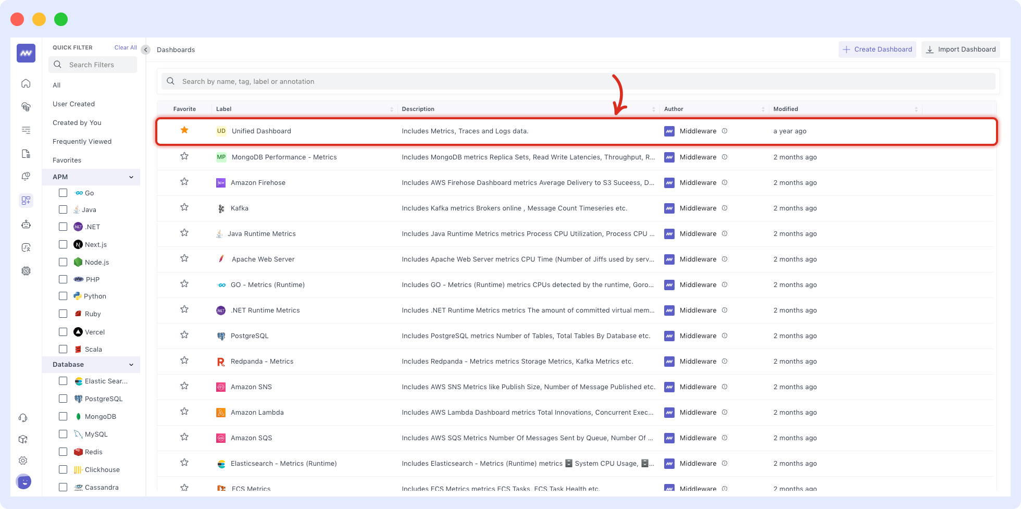Collapse the APM filter section

pyautogui.click(x=131, y=177)
